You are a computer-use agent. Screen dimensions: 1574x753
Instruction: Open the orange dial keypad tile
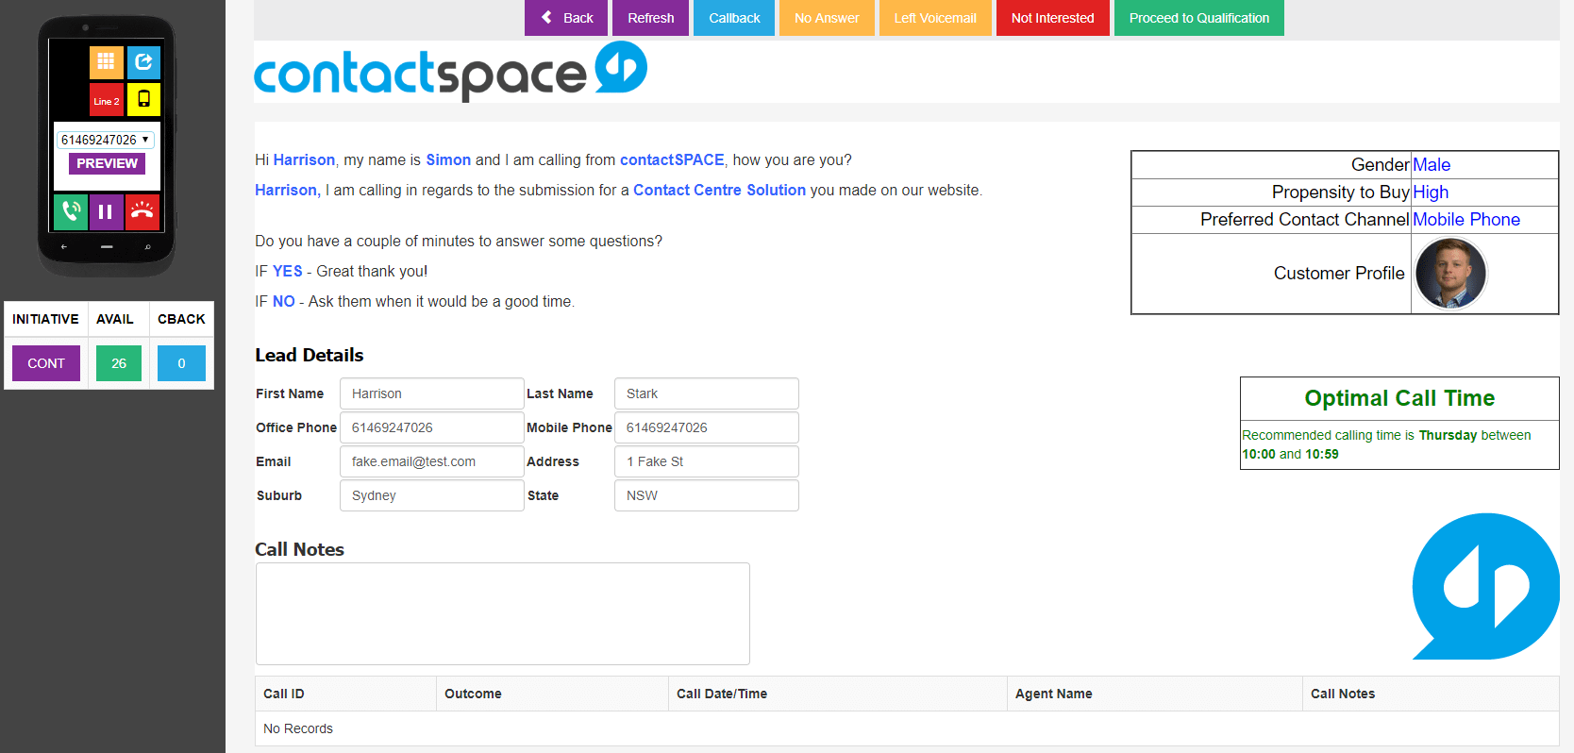coord(106,61)
